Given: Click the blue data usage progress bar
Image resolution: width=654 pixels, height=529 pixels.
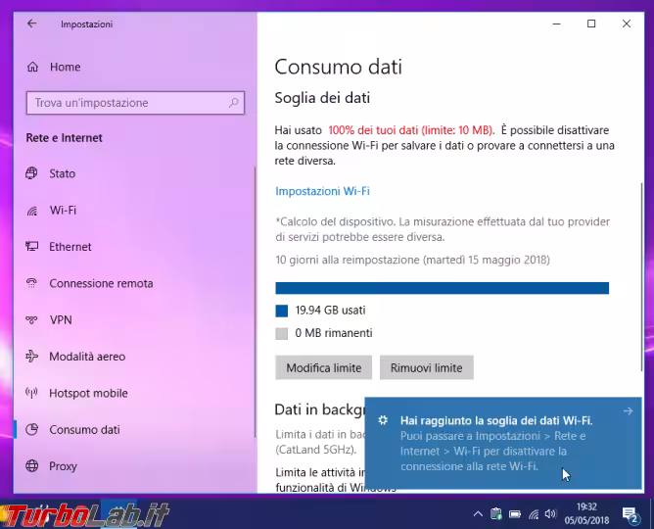Looking at the screenshot, I should (442, 288).
